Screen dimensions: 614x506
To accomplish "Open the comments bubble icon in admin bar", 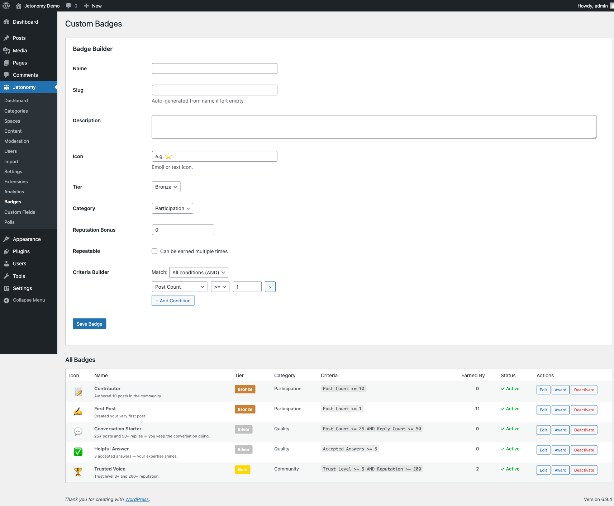I will point(68,6).
